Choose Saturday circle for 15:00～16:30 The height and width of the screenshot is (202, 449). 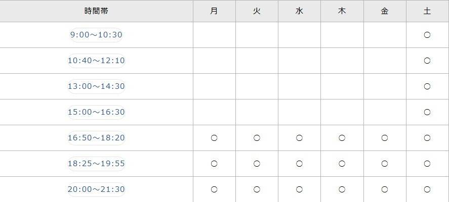click(x=427, y=112)
